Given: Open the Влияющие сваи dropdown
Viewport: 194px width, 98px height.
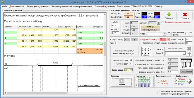Looking at the screenshot, I should [x=184, y=53].
